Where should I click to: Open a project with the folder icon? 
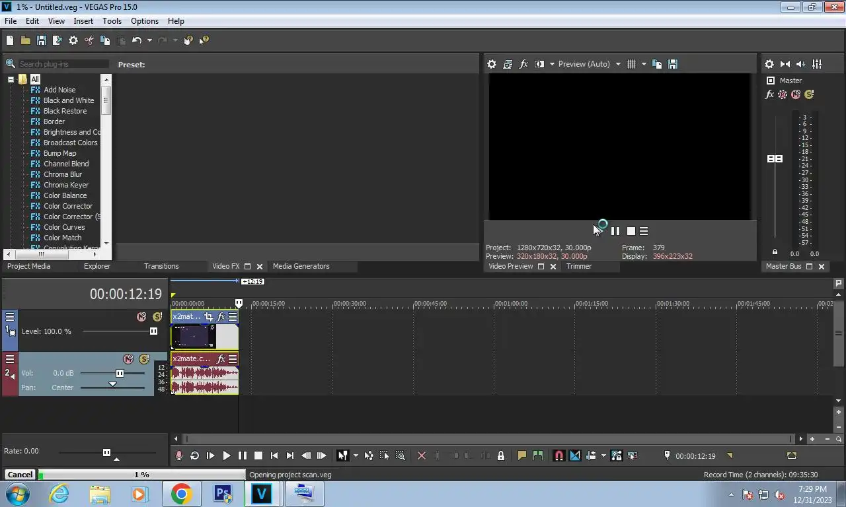pos(25,40)
